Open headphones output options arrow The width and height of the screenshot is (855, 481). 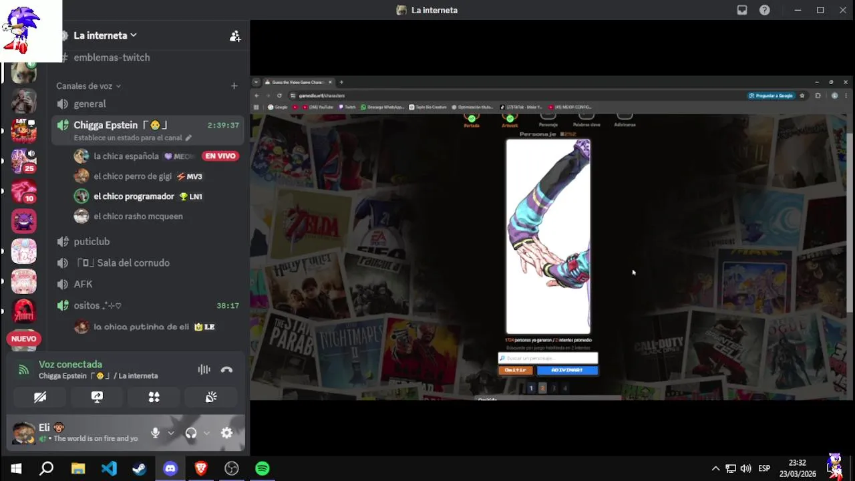pos(206,433)
